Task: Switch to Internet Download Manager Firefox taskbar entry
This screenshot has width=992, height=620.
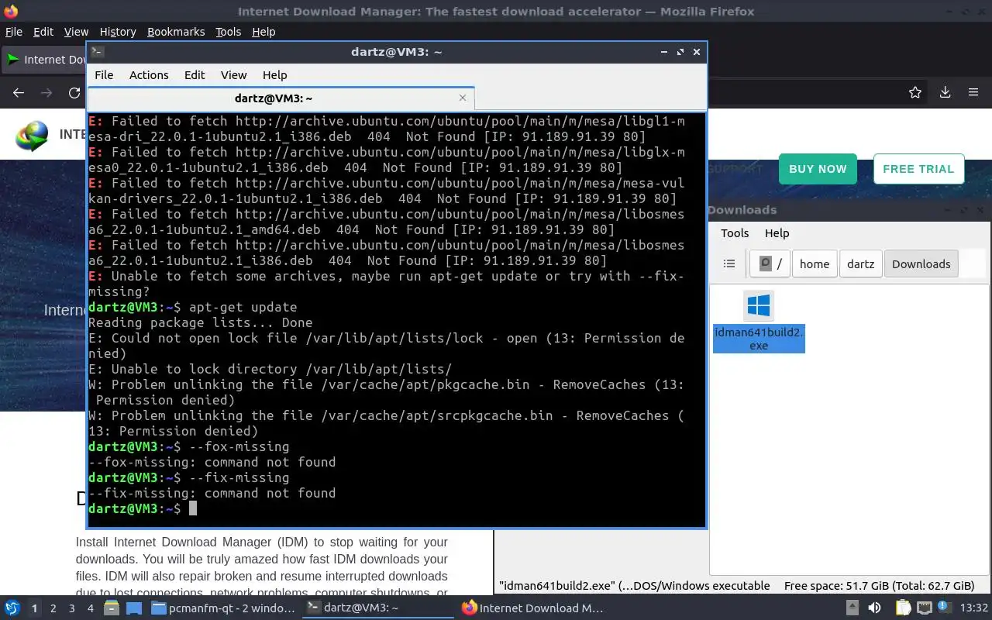Action: [532, 608]
